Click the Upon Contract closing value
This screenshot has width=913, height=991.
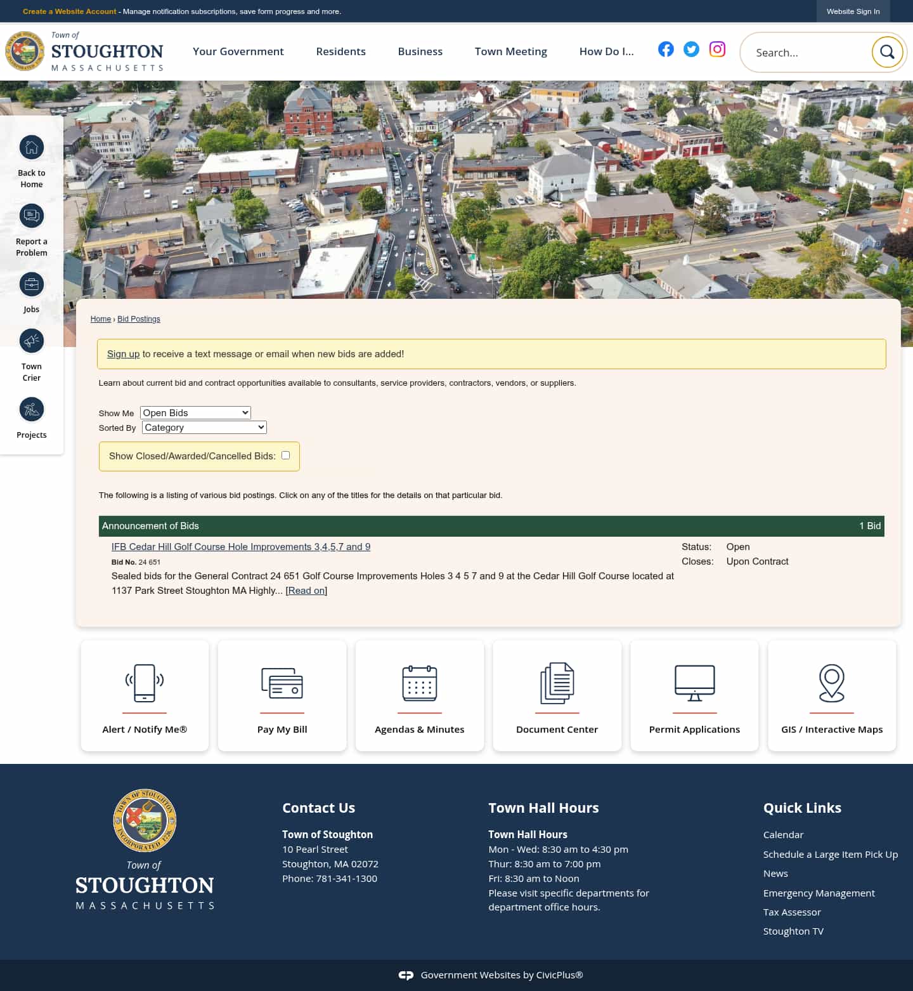(758, 561)
